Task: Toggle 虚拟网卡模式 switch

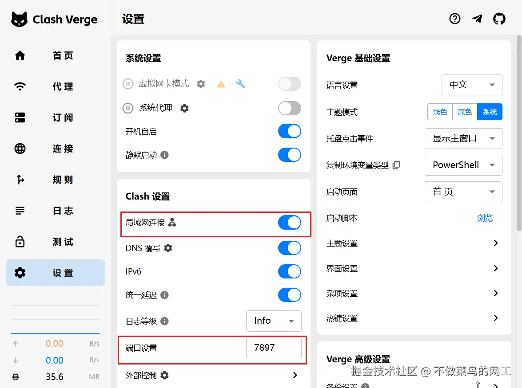Action: [290, 84]
